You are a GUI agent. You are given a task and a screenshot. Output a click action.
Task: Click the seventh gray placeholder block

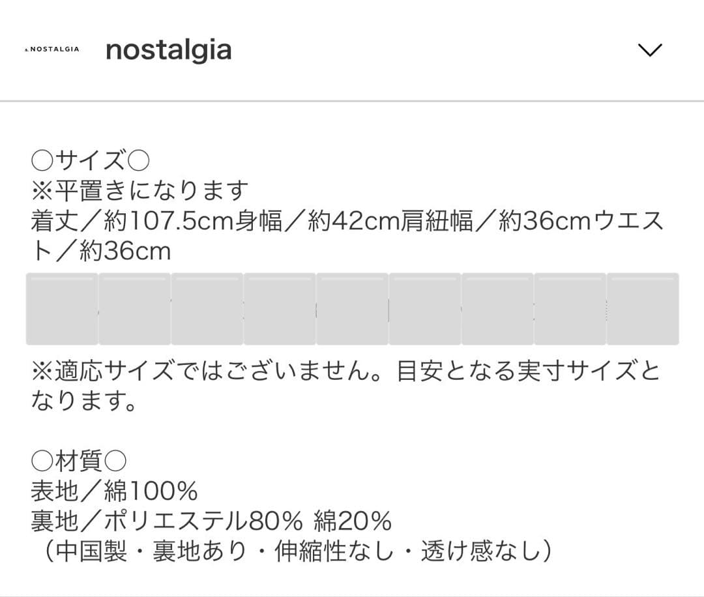point(497,309)
